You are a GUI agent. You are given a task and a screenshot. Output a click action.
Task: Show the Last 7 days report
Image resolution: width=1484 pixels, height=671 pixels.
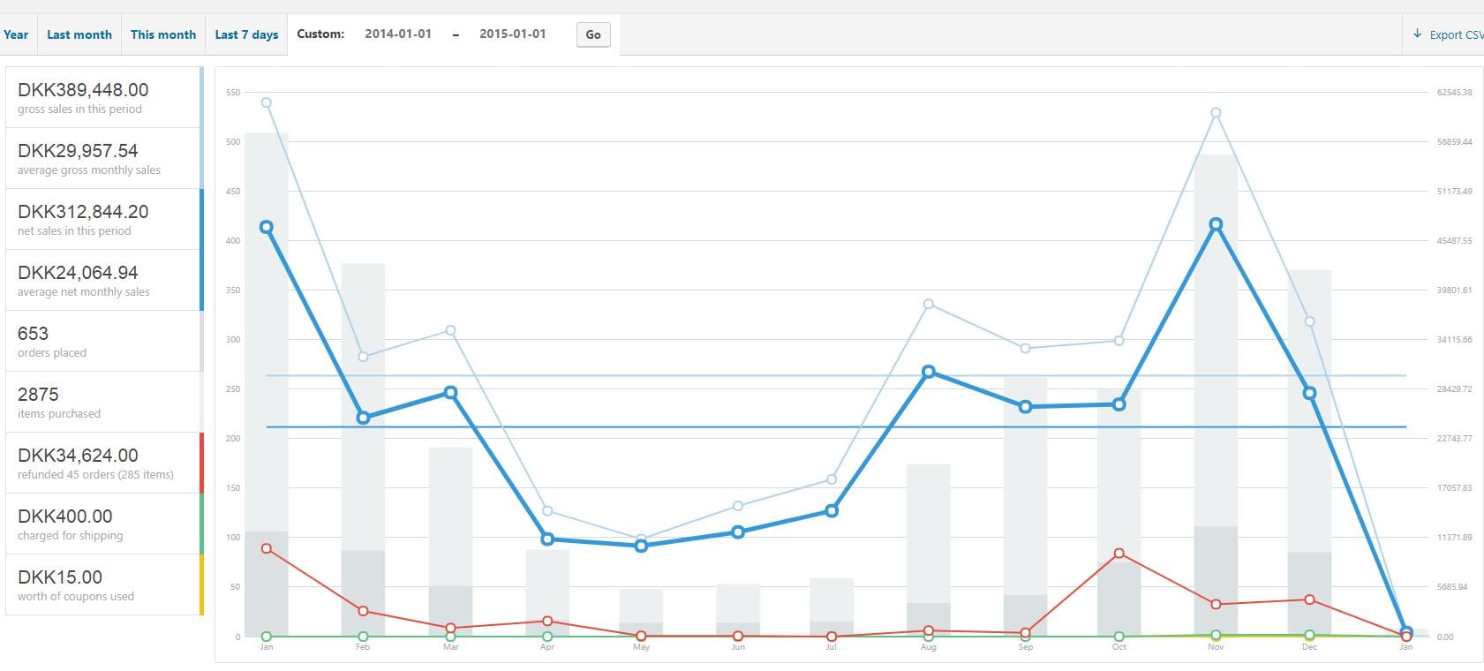coord(246,34)
